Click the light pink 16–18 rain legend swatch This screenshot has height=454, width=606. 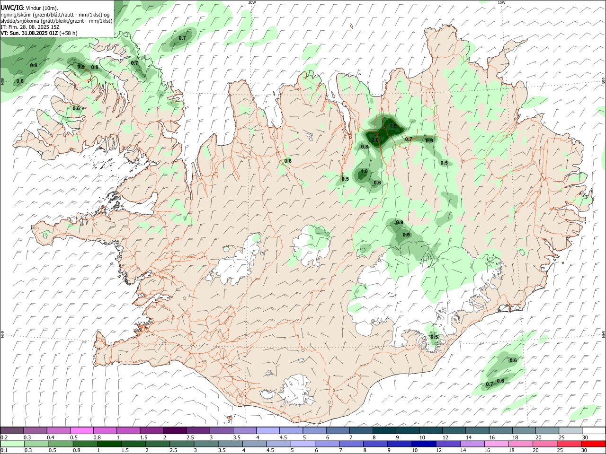pyautogui.click(x=497, y=444)
